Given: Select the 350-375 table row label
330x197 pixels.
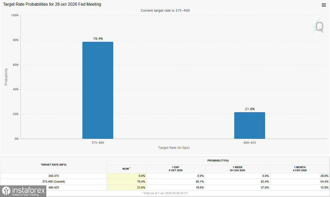Looking at the screenshot, I should tap(54, 176).
